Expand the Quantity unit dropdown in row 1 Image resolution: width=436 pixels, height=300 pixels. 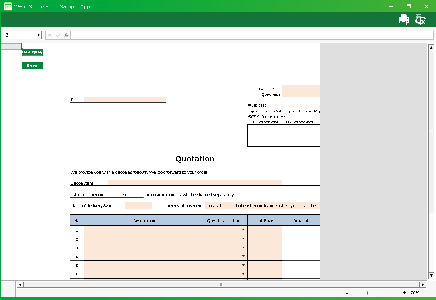[243, 230]
